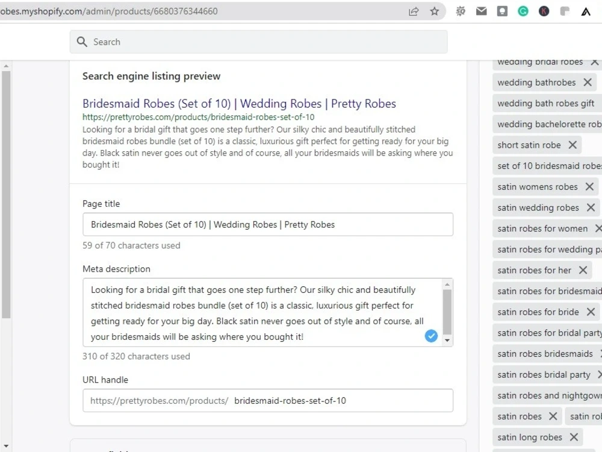Viewport: 602px width, 452px height.
Task: Remove the 'satin robes for bride' tag
Action: click(x=591, y=312)
